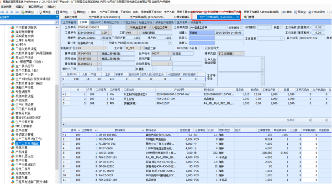
Task: Open 生产排单(精品) in the menu tree
Action: tap(26, 165)
